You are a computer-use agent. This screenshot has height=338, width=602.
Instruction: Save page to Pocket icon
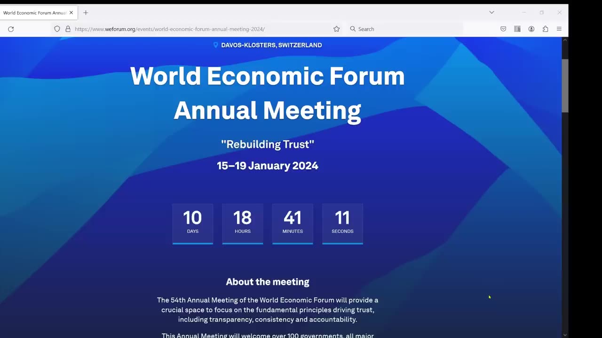[503, 29]
